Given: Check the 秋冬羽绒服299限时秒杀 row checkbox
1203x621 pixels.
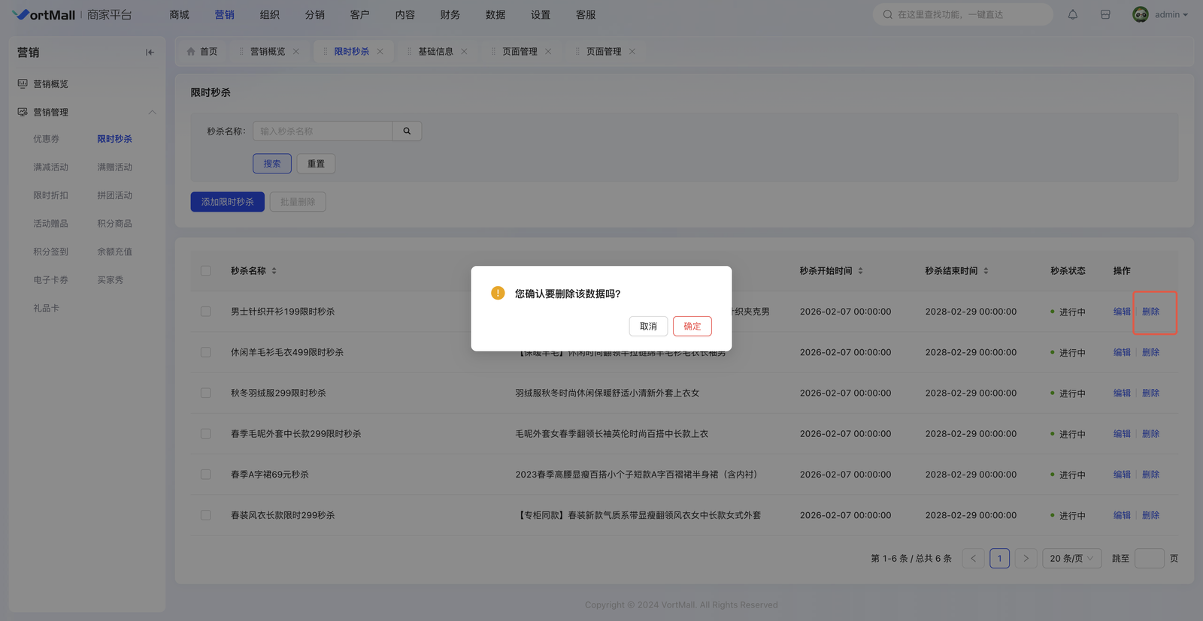Looking at the screenshot, I should pyautogui.click(x=206, y=393).
